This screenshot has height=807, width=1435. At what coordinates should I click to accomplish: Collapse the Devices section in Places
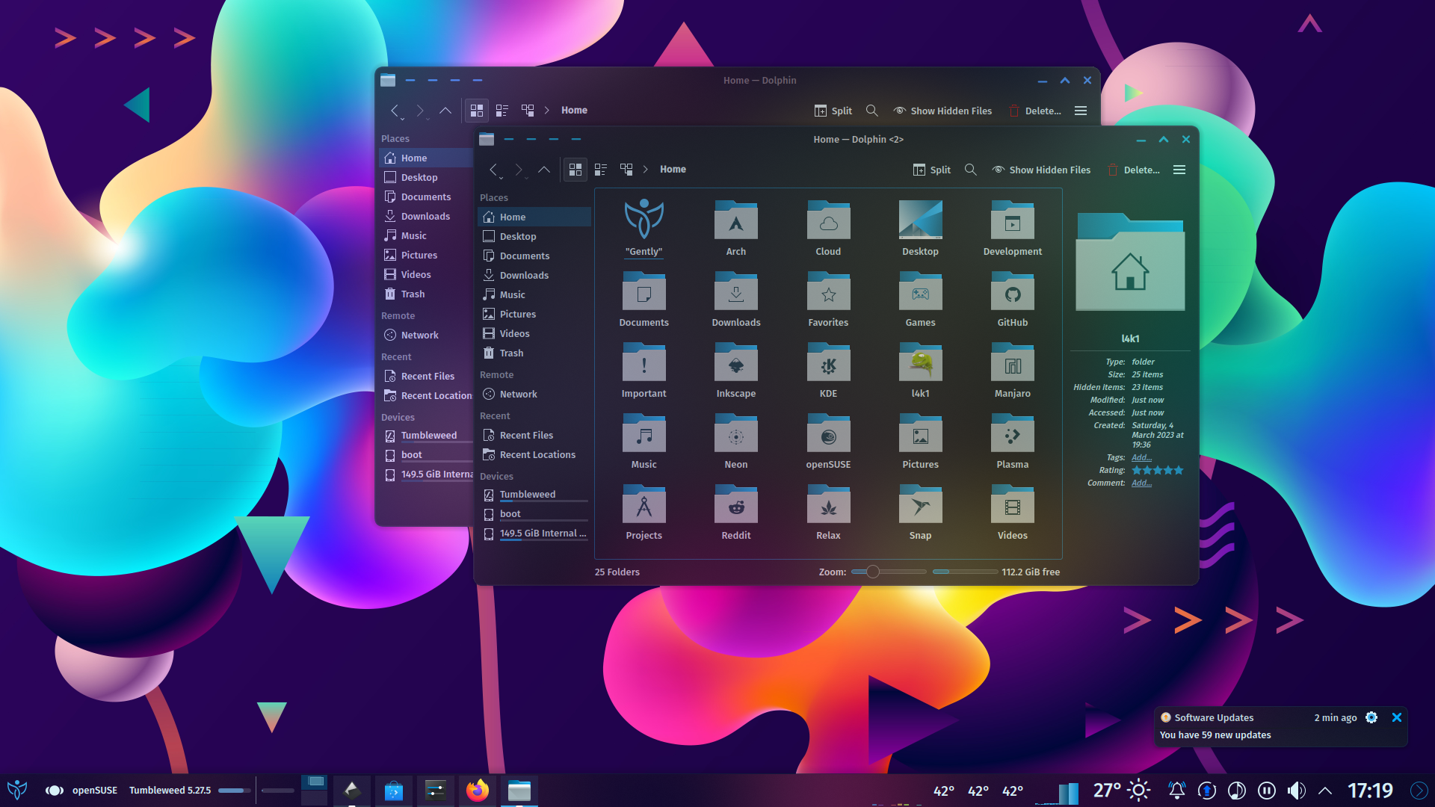tap(496, 476)
